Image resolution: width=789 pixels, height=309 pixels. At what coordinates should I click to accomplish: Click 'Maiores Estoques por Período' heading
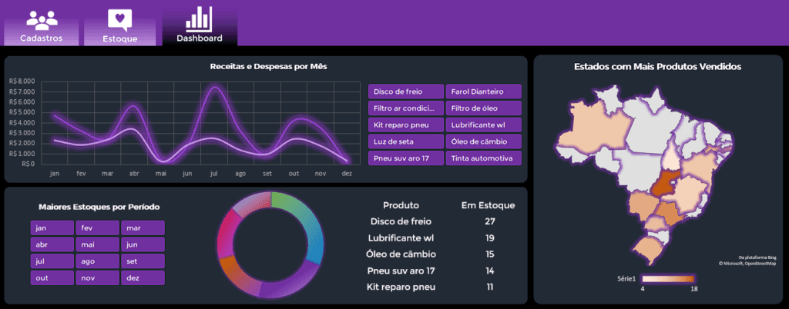pyautogui.click(x=99, y=207)
